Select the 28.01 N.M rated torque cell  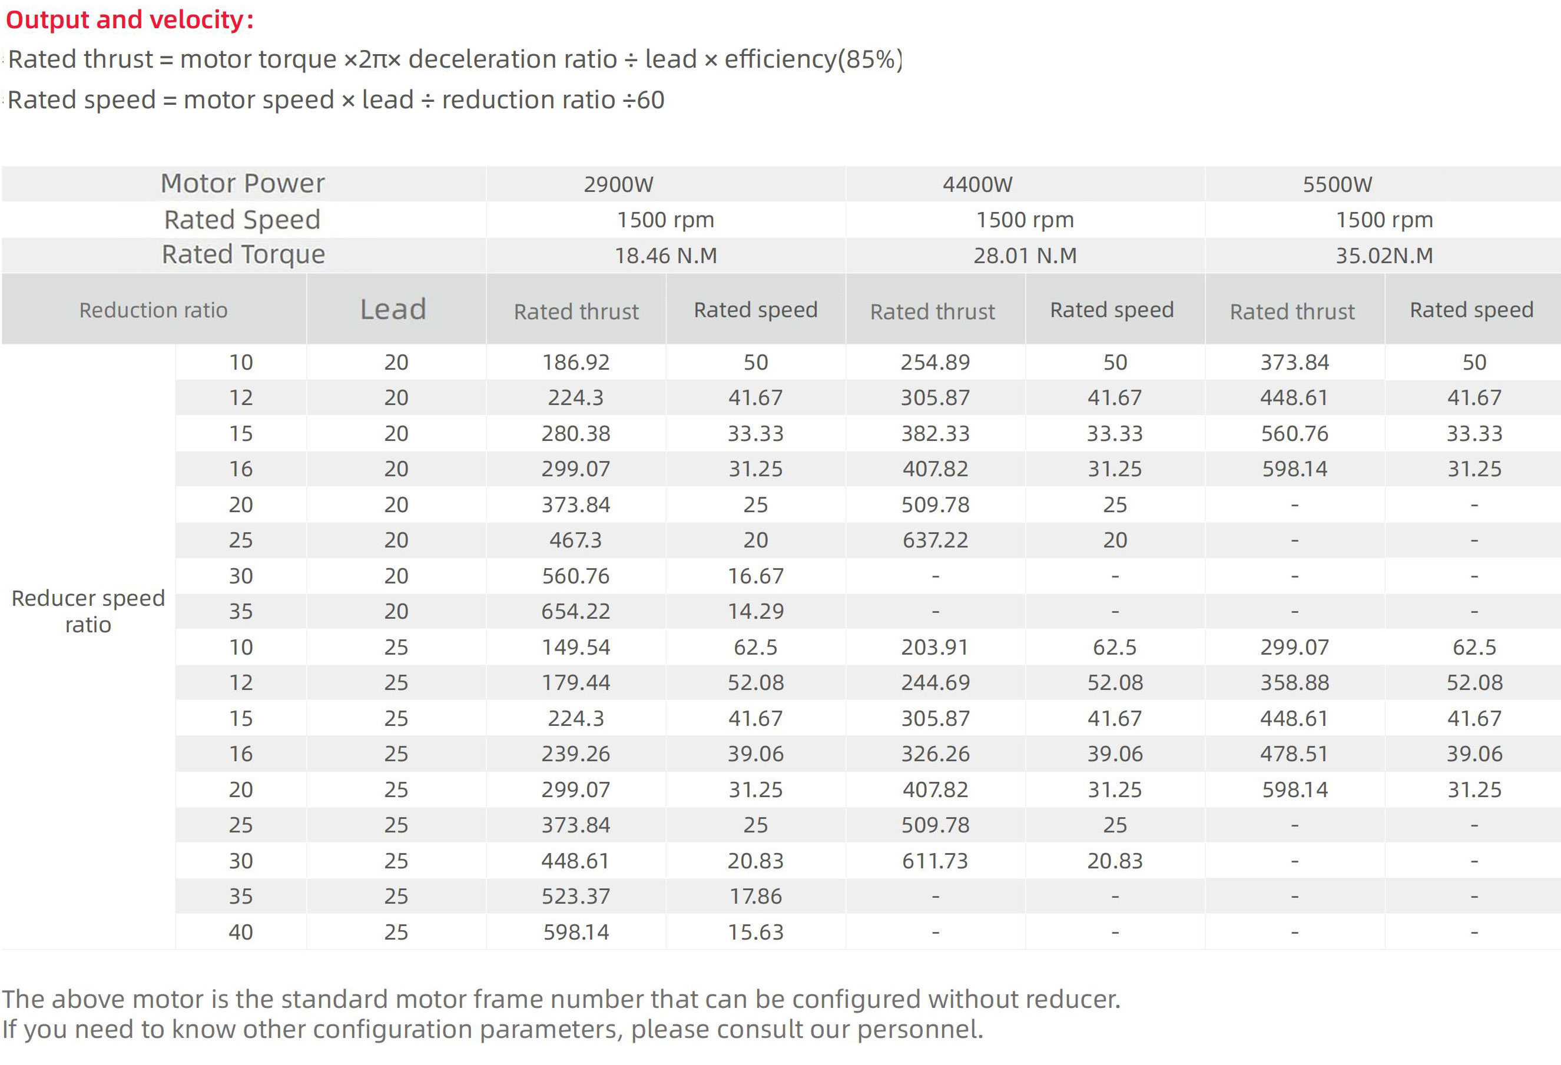1025,256
